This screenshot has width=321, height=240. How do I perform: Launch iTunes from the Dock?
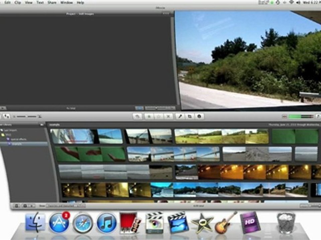click(107, 223)
